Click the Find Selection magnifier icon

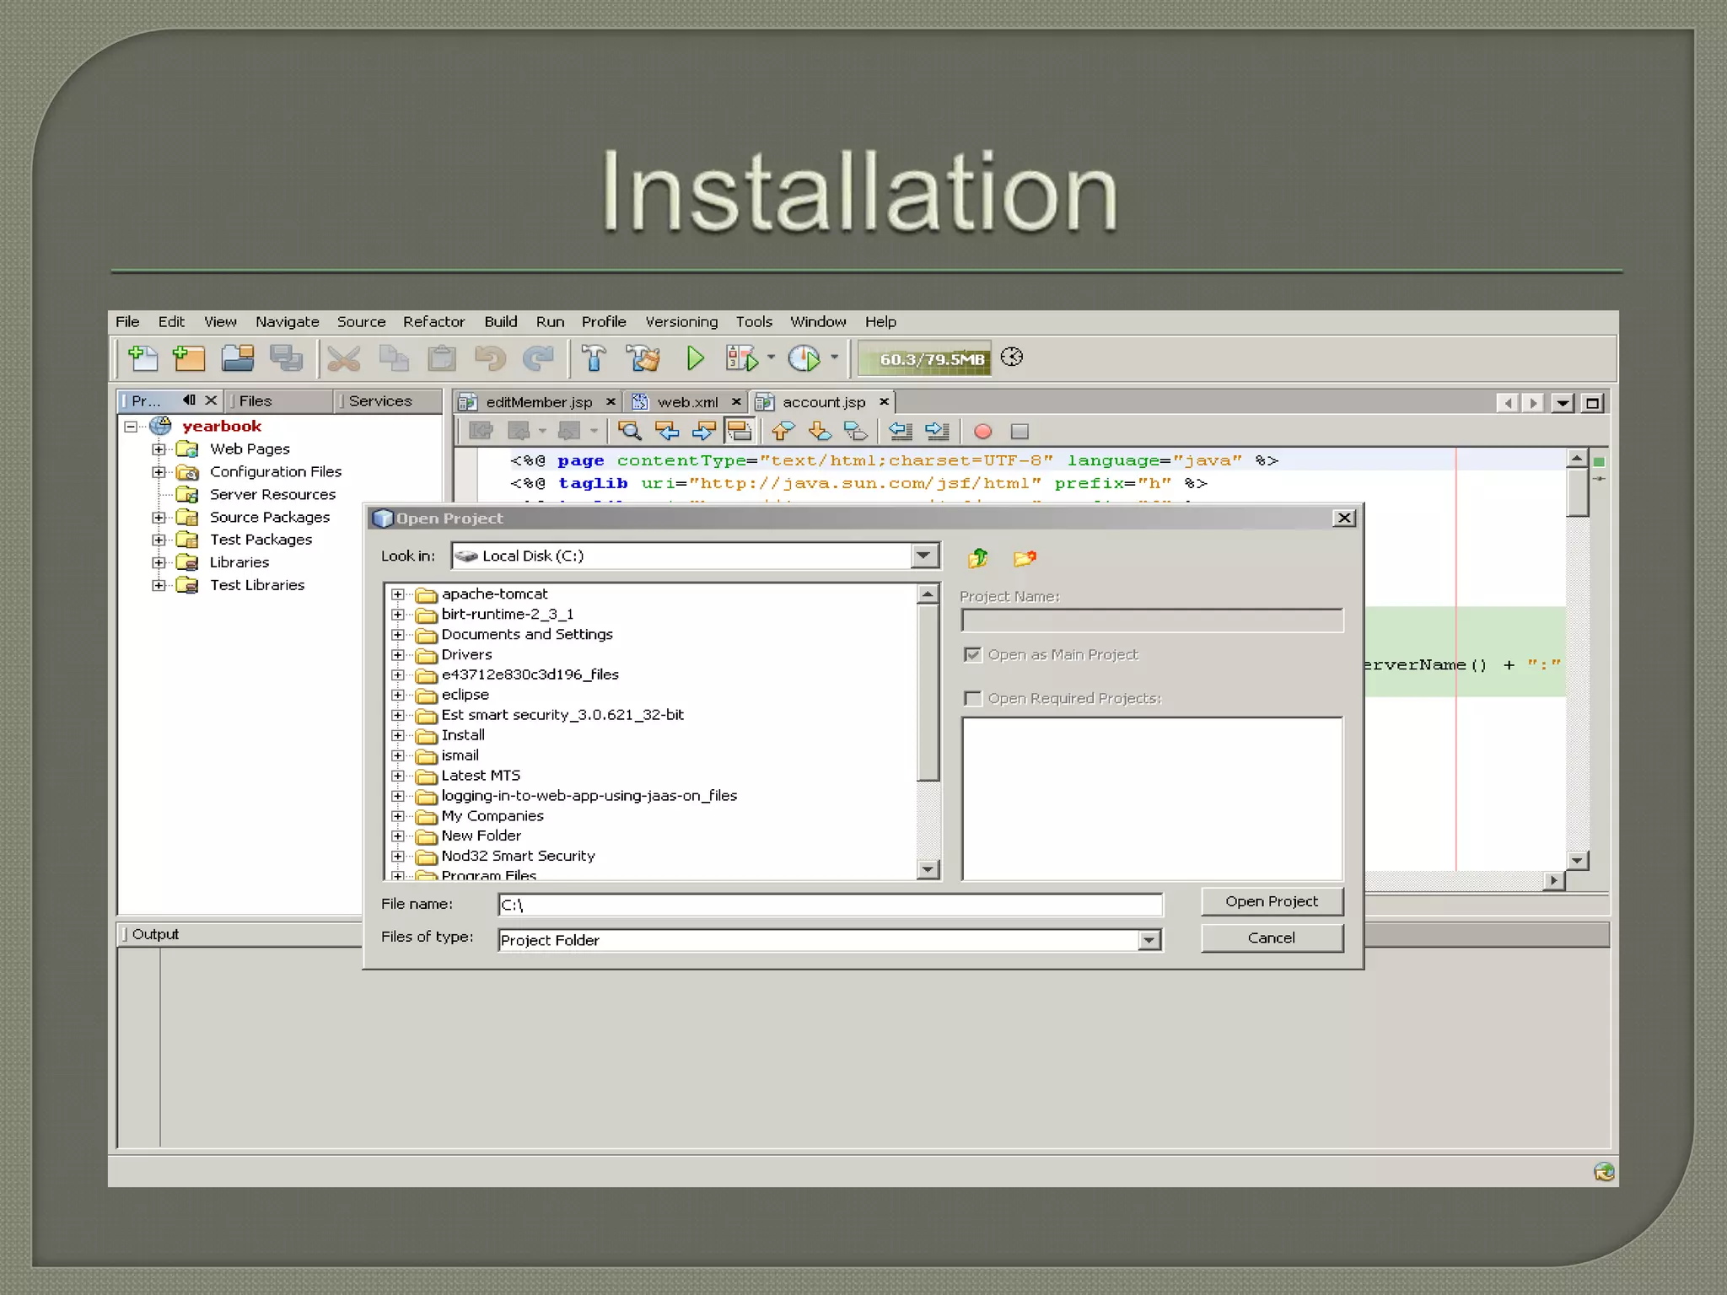[x=629, y=432]
